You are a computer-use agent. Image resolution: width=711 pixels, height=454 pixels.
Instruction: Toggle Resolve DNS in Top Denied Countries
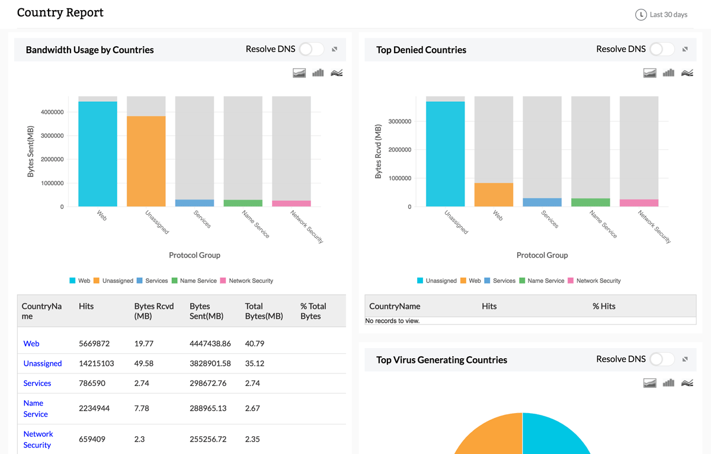click(x=661, y=49)
